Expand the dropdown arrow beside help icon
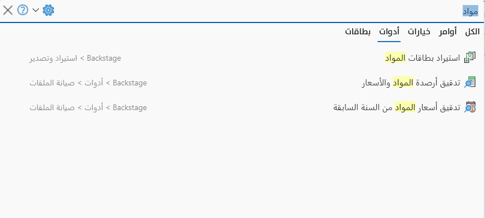Image resolution: width=485 pixels, height=218 pixels. [x=35, y=10]
